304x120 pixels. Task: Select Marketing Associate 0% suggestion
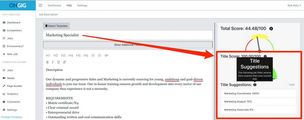pyautogui.click(x=259, y=110)
